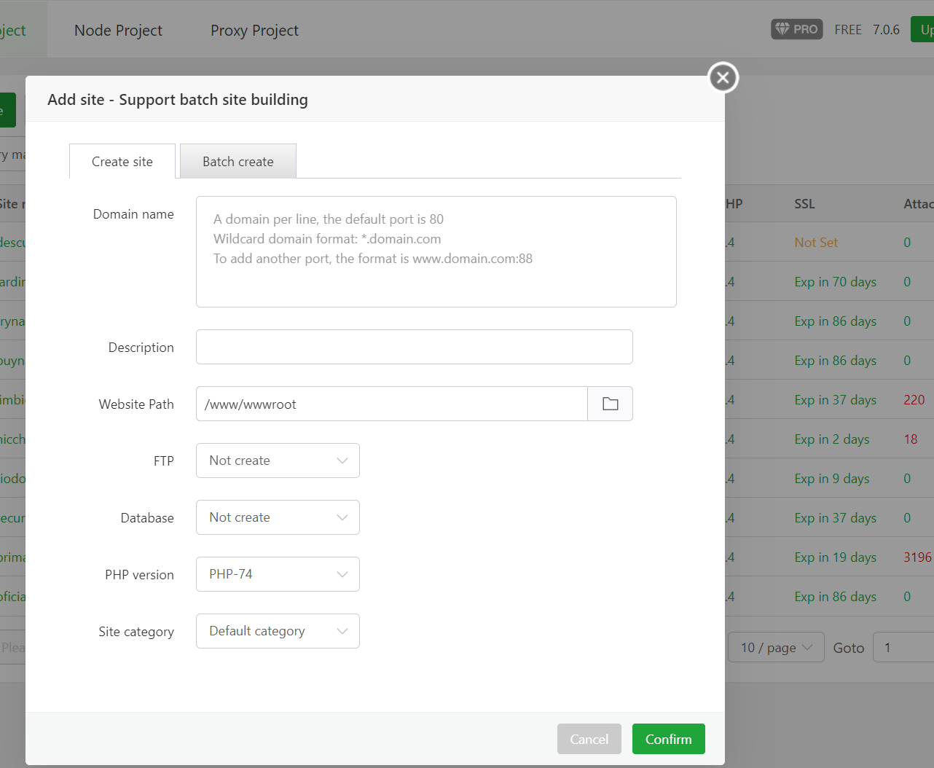Switch to the Batch create tab
This screenshot has height=768, width=934.
pyautogui.click(x=238, y=160)
